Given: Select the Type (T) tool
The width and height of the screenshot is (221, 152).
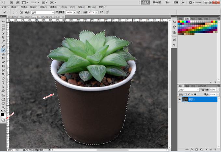Looking at the screenshot, I should tap(3, 83).
